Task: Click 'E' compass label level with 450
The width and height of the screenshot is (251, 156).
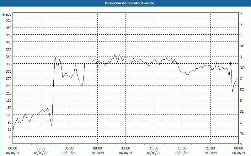Action: (x=241, y=35)
